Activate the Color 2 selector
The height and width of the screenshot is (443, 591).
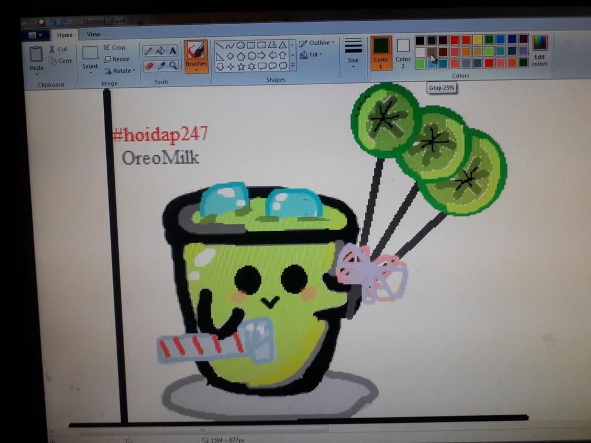click(x=403, y=53)
